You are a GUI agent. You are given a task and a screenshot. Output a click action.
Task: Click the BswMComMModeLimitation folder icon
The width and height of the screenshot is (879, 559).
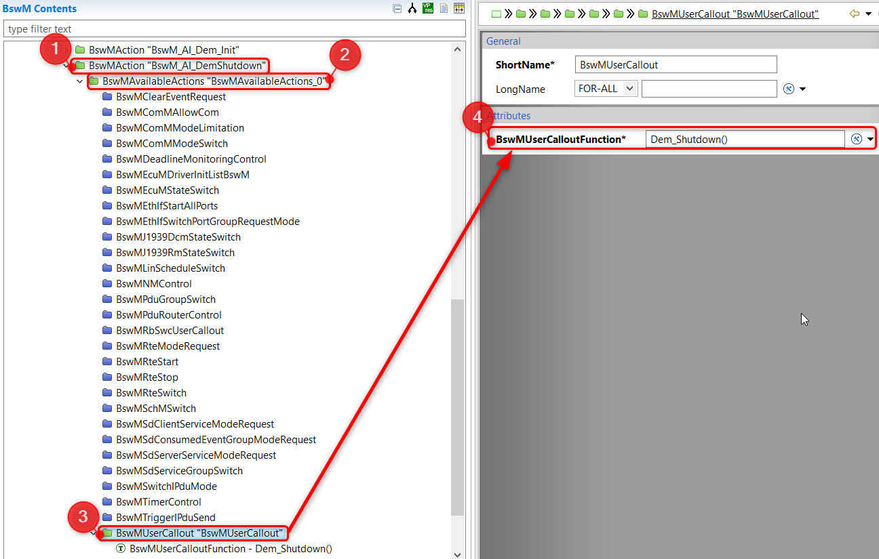point(107,127)
